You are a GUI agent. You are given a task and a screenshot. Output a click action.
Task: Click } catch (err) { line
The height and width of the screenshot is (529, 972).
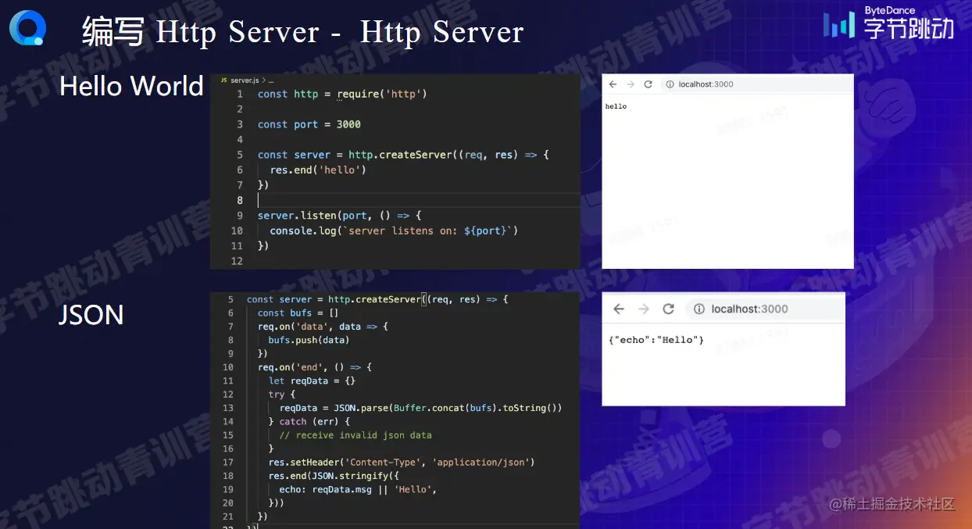[309, 421]
